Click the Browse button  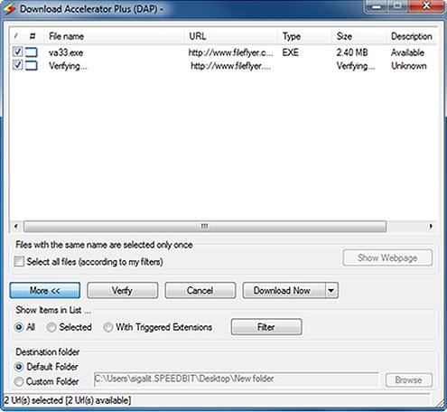409,380
